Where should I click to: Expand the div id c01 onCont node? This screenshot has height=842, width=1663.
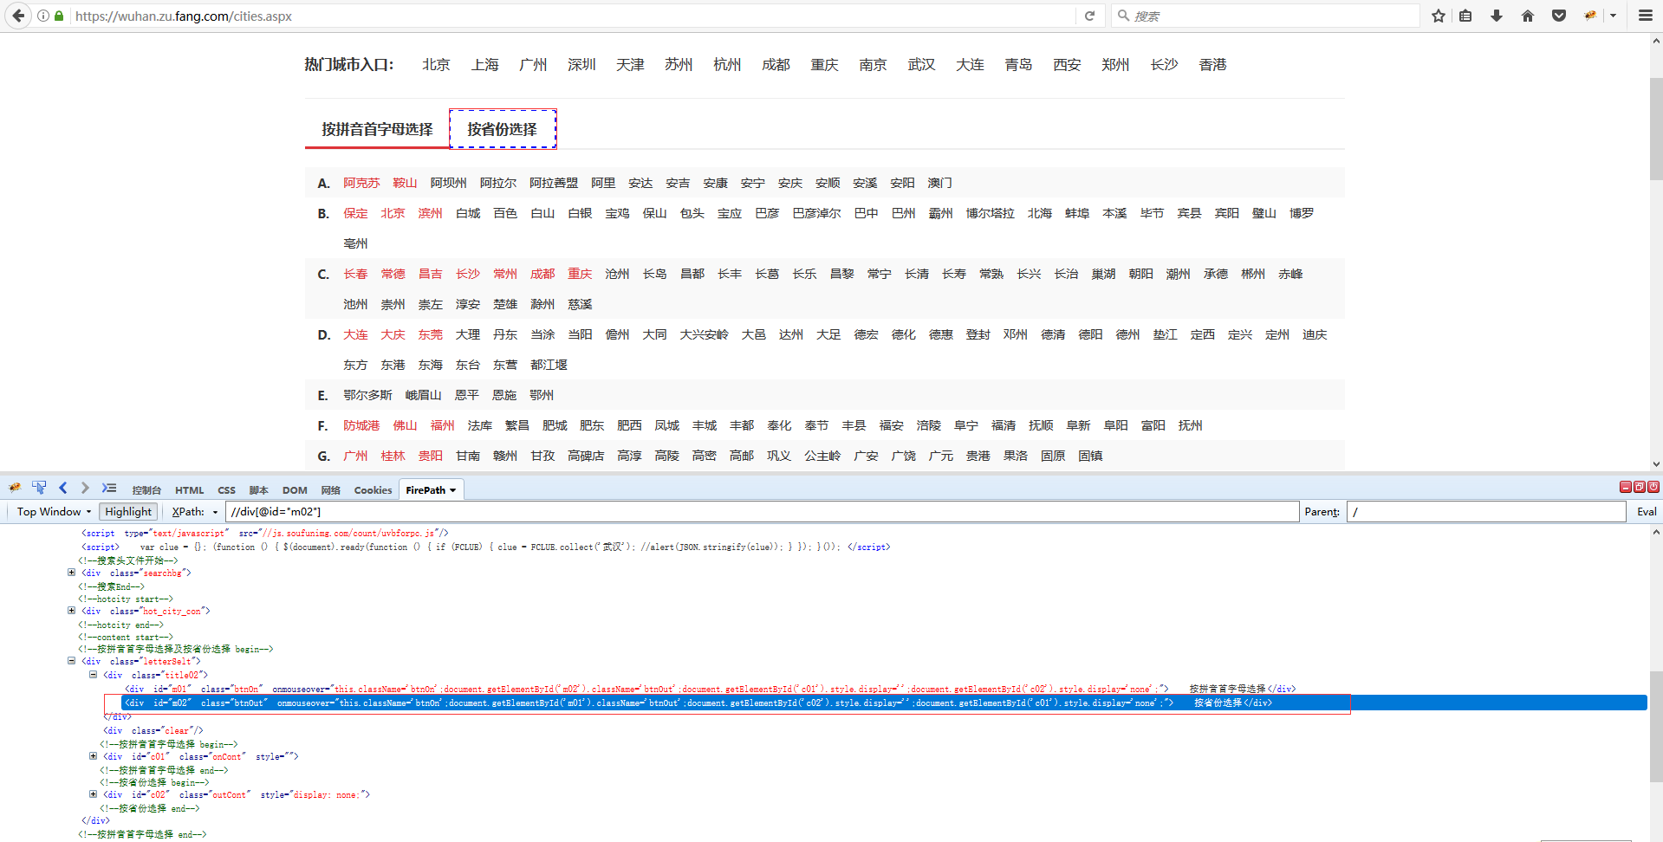pyautogui.click(x=93, y=756)
